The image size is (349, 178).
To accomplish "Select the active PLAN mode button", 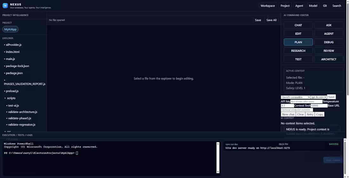I will pos(298,42).
